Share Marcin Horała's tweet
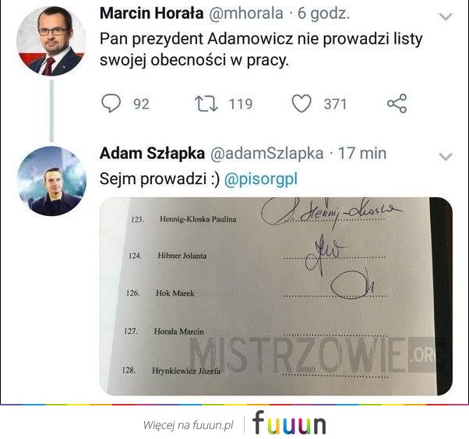 397,103
